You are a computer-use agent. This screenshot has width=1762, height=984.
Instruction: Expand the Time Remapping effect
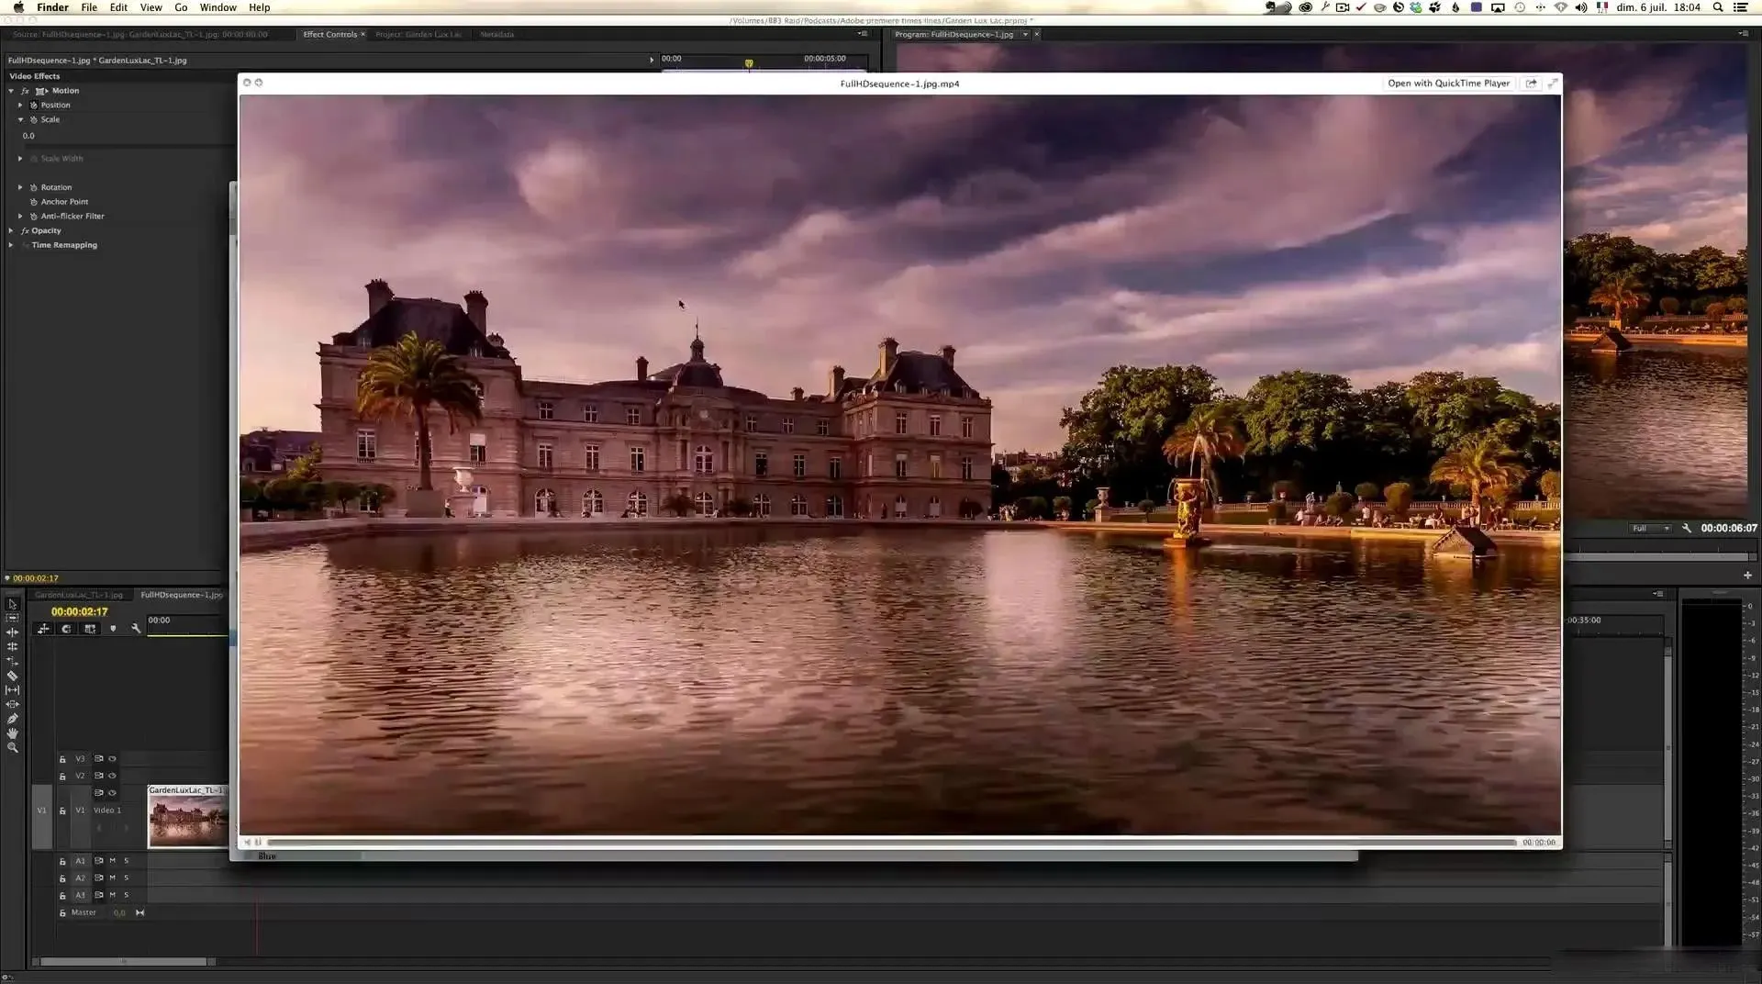coord(11,246)
